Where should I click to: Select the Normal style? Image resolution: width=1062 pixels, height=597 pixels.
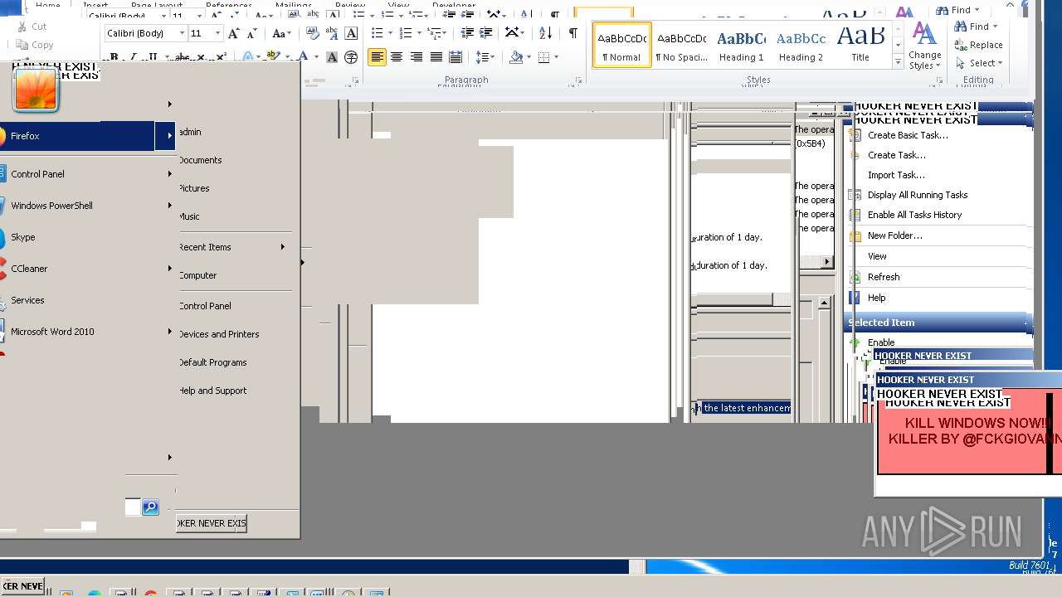[621, 46]
